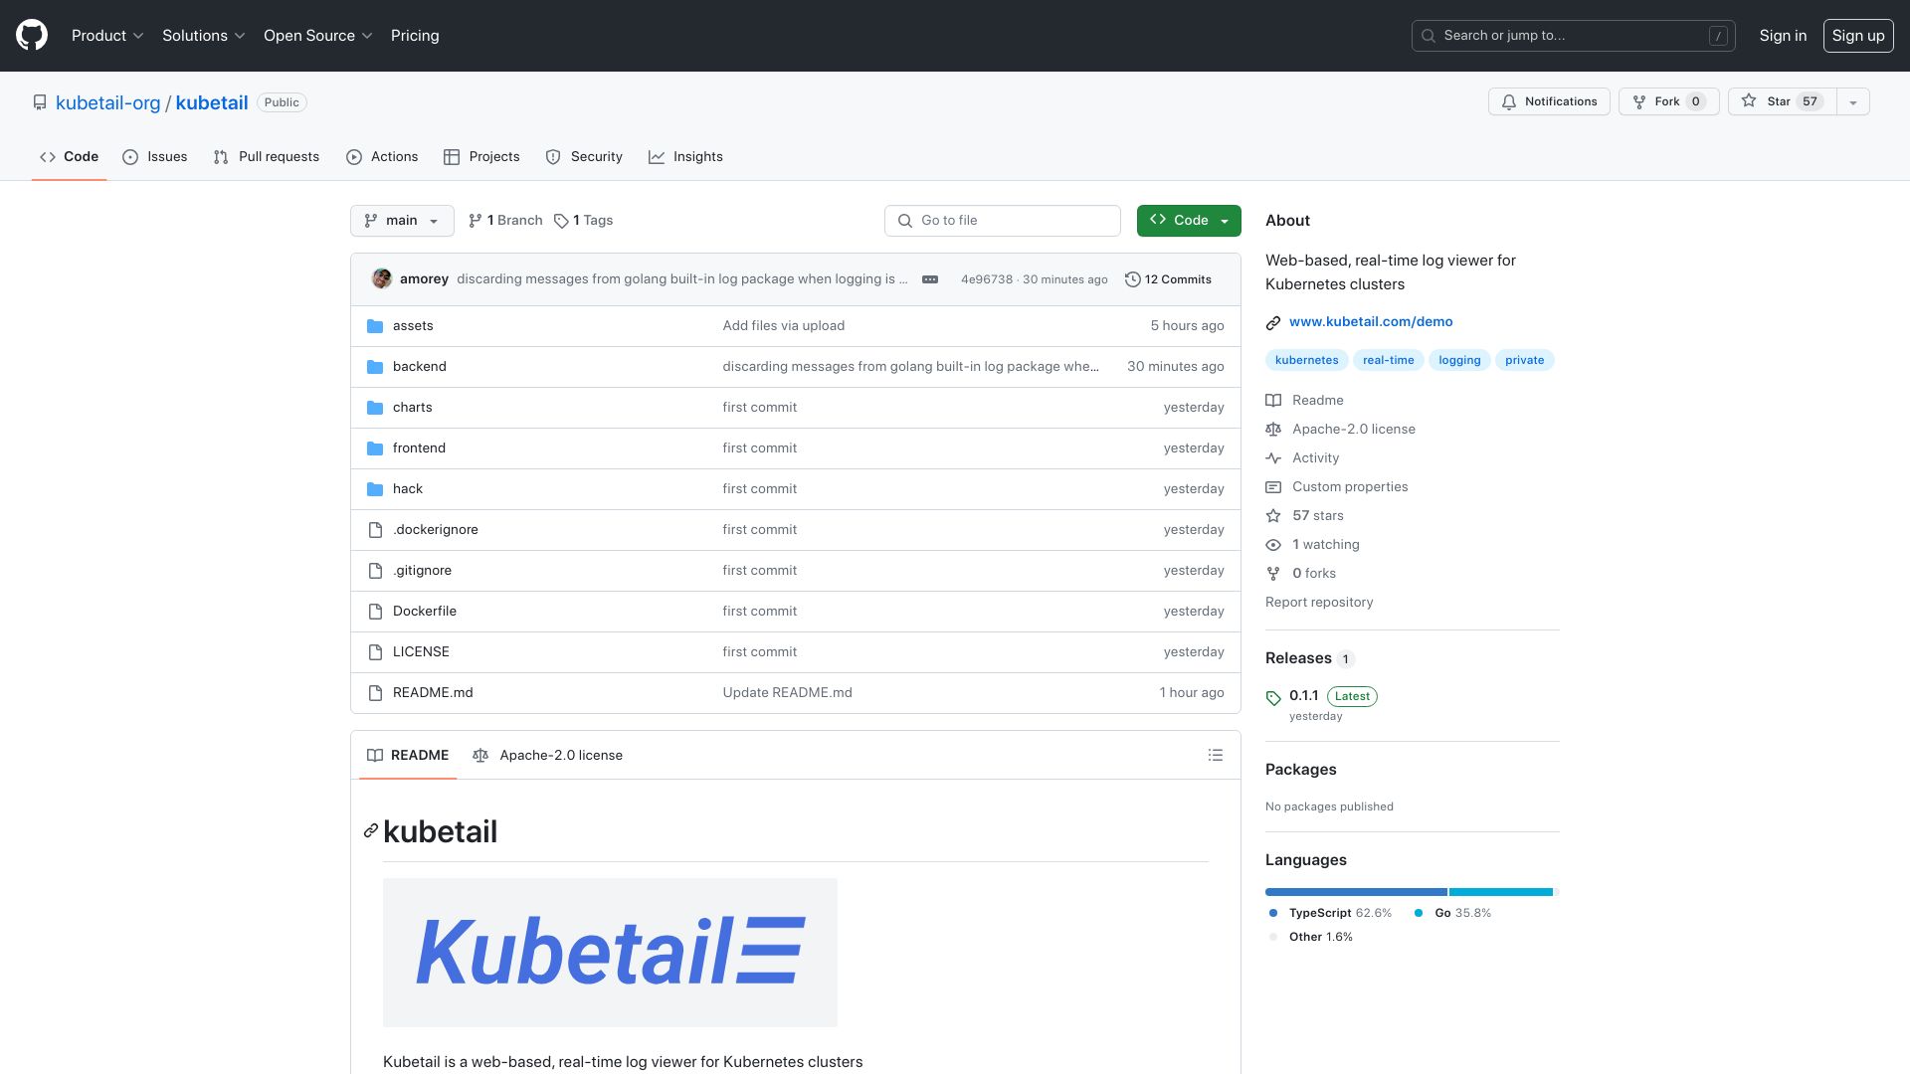Open the README outline list icon
Screen dimensions: 1910x1074
click(x=1215, y=756)
